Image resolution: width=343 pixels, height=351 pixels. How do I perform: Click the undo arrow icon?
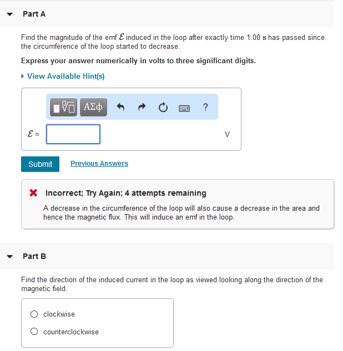[x=122, y=107]
